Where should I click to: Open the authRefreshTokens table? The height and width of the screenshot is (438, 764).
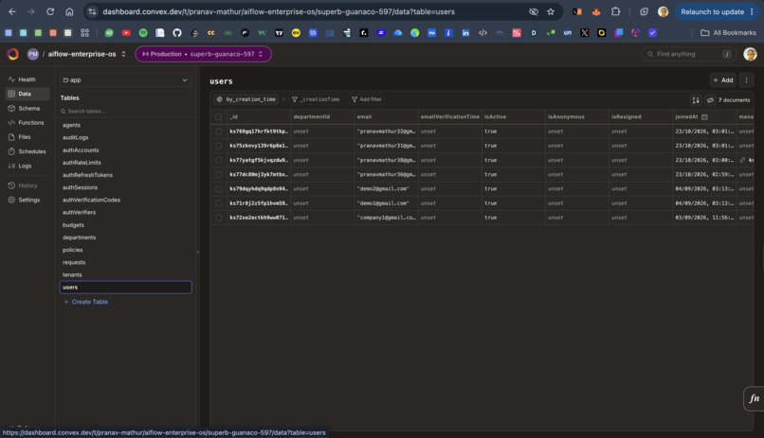click(x=87, y=175)
